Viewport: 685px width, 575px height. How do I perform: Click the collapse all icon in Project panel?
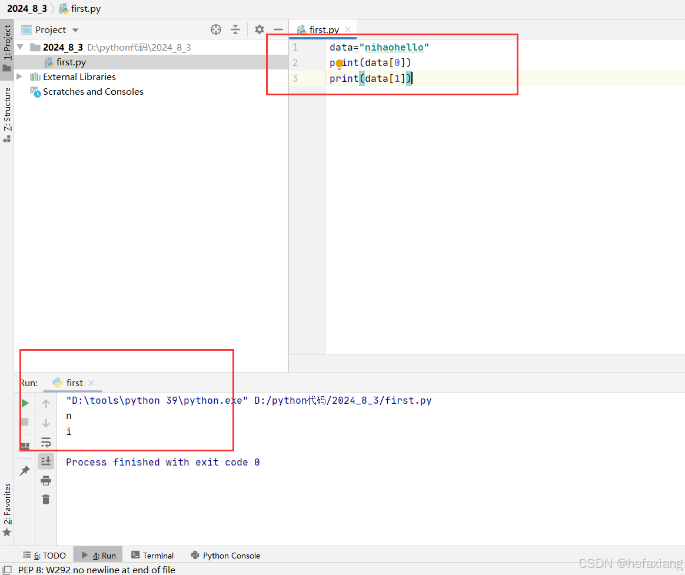[x=235, y=29]
